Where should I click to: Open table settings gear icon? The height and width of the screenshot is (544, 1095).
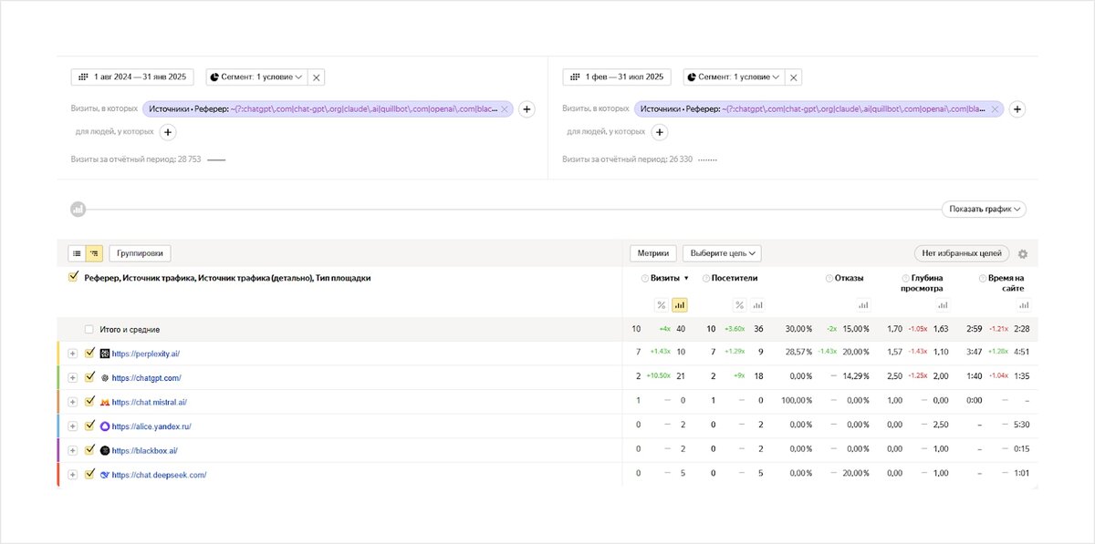click(1022, 254)
